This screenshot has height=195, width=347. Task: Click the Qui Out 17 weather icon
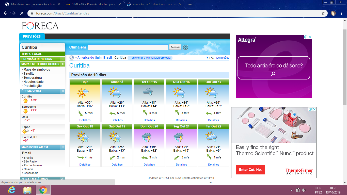pyautogui.click(x=211, y=93)
